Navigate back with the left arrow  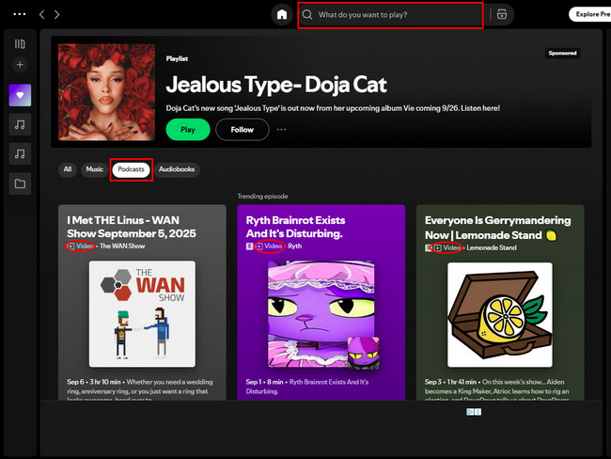pos(41,15)
